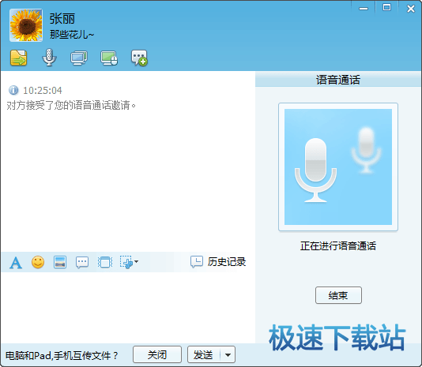The width and height of the screenshot is (422, 367).
Task: Click the 发送 send button
Action: pyautogui.click(x=204, y=354)
